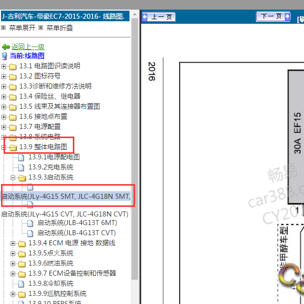
Task: Collapse the 13.9.3启动系统 node
Action: click(13, 178)
